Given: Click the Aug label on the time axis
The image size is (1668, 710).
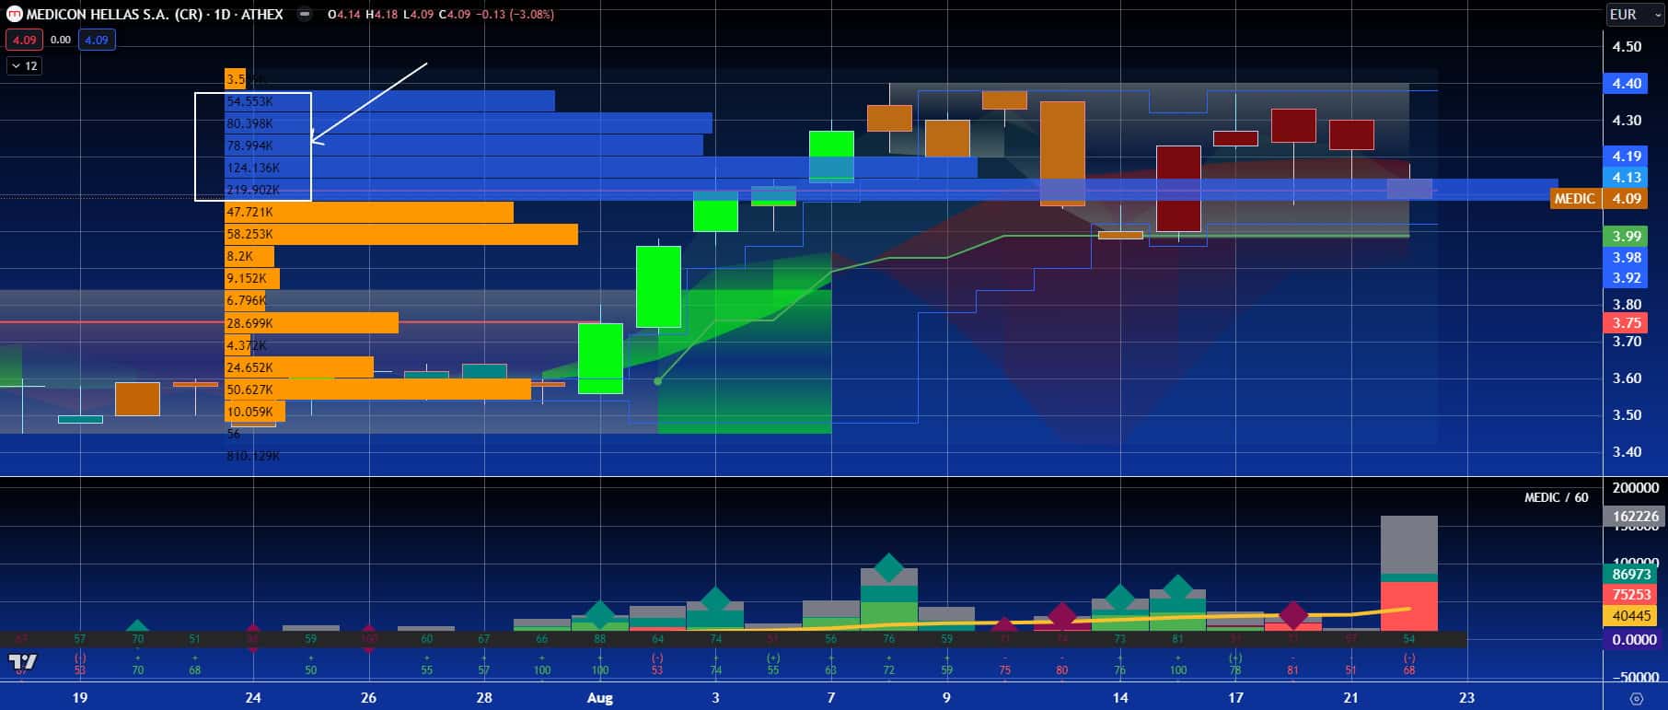Looking at the screenshot, I should [x=599, y=698].
